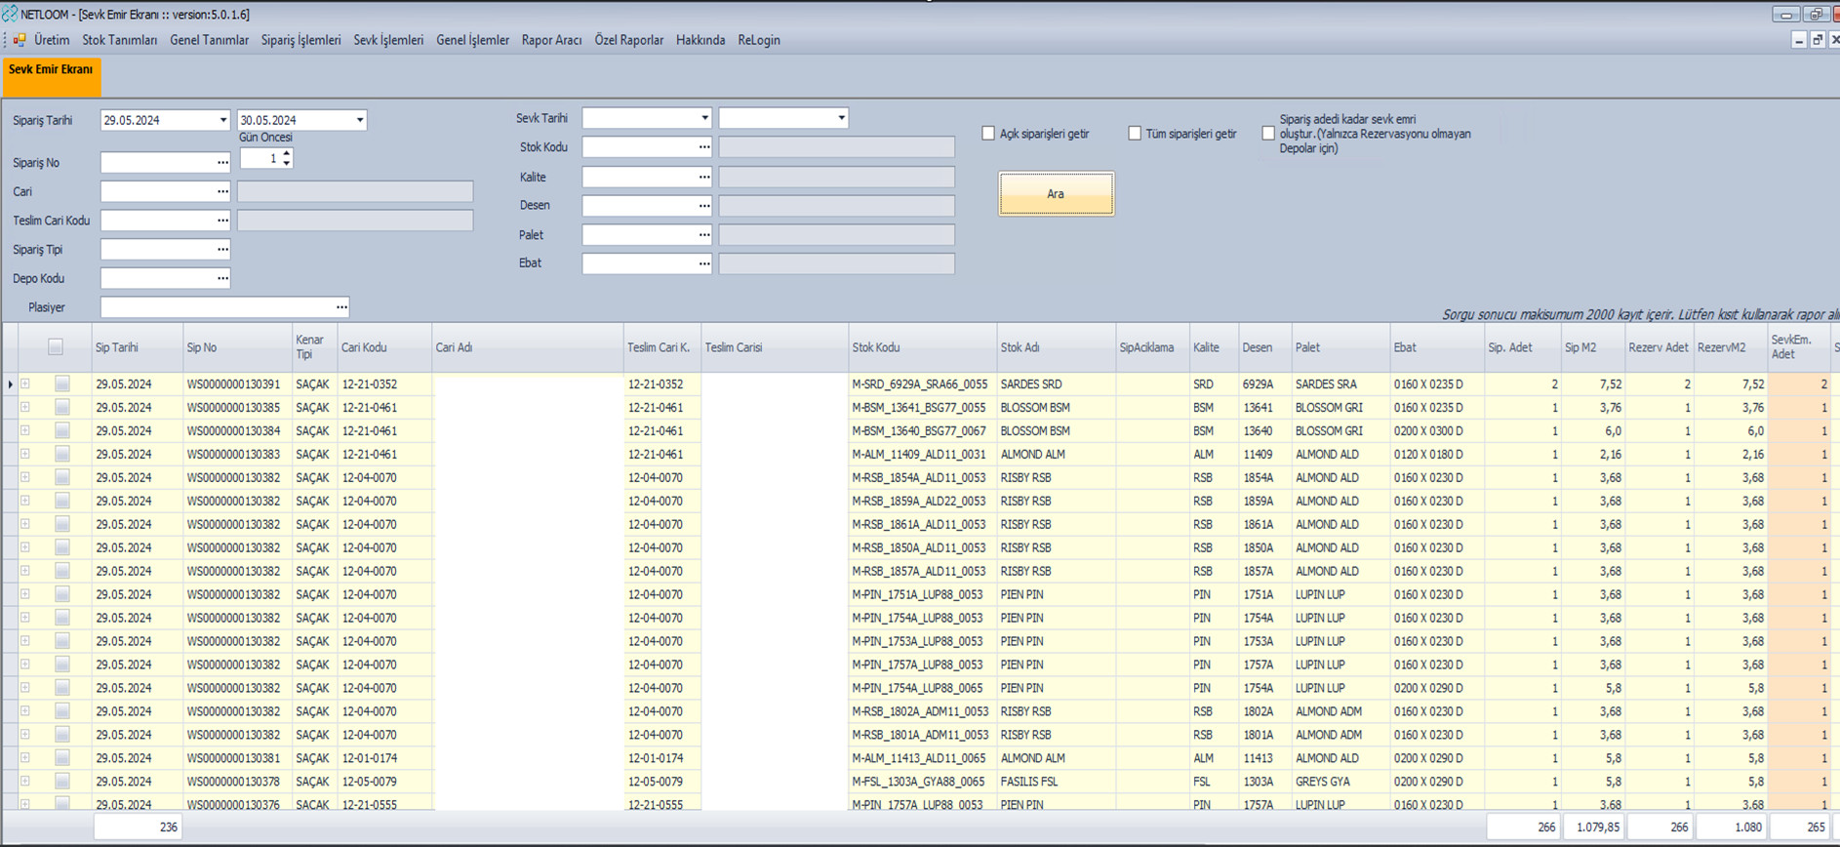Image resolution: width=1840 pixels, height=847 pixels.
Task: Open the Genel Tanımlar menu
Action: point(209,40)
